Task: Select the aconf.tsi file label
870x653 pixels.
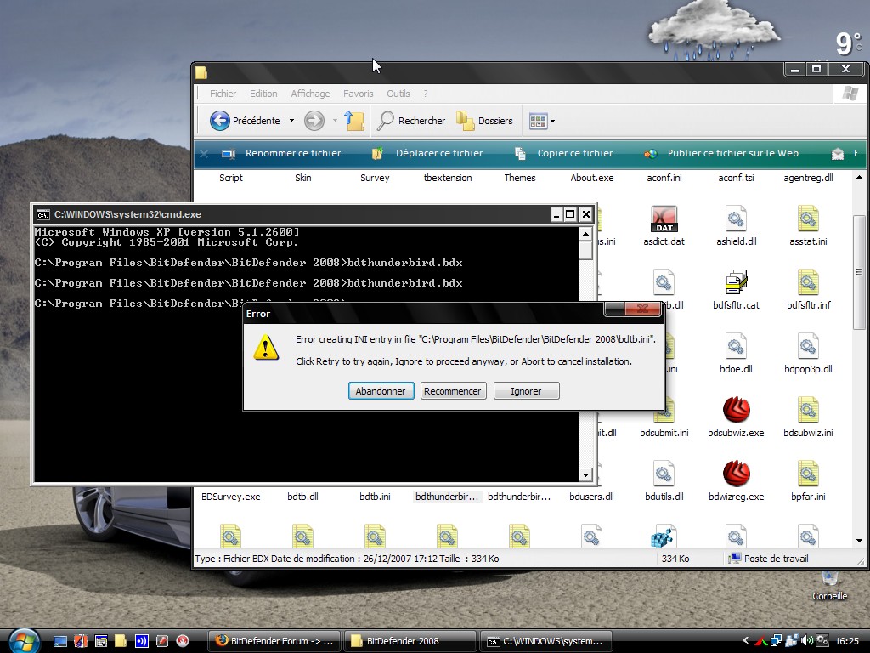Action: point(736,178)
